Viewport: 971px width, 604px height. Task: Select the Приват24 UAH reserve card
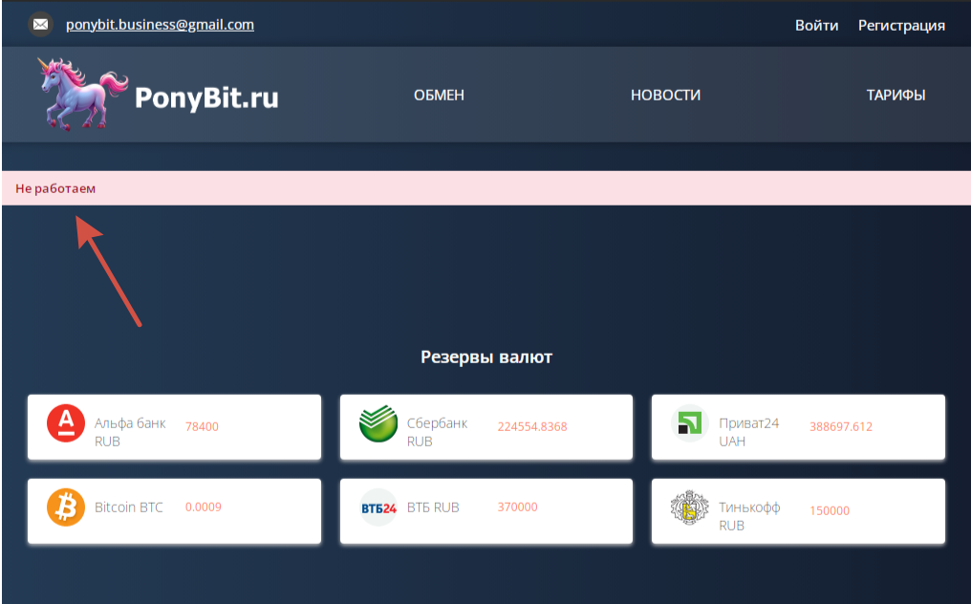point(798,426)
